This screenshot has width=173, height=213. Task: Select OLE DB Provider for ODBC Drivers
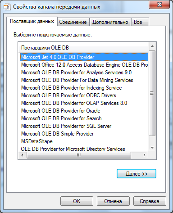pos(84,95)
